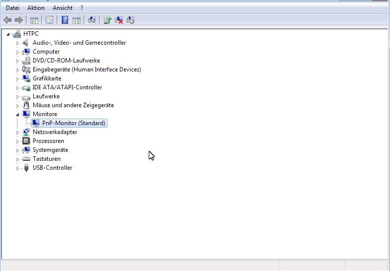
Task: Expand IDE ATA/ATAPI-Controller
Action: point(17,88)
